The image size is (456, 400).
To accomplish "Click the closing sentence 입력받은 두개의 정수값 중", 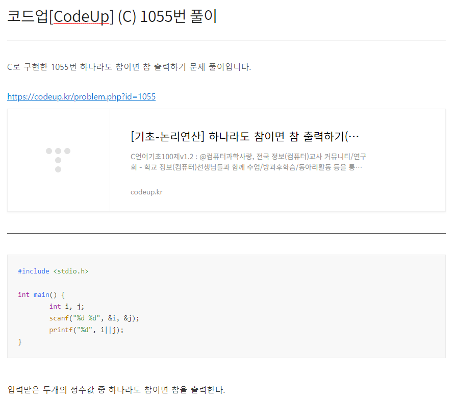I will click(x=116, y=389).
